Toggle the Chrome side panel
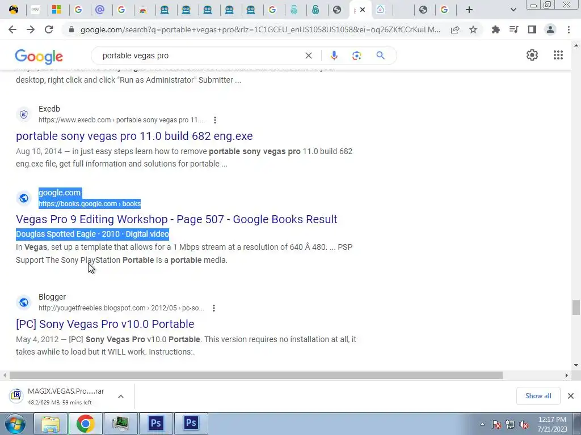The height and width of the screenshot is (435, 581). tap(532, 29)
